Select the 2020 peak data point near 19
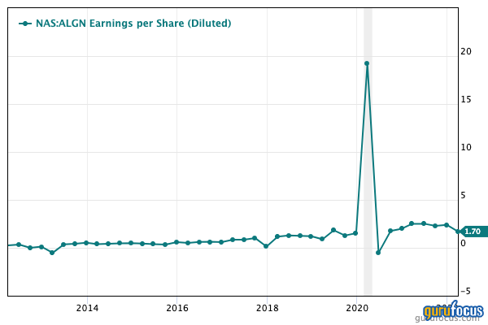 coord(367,63)
